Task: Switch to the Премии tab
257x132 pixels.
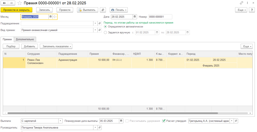Action: click(x=7, y=39)
